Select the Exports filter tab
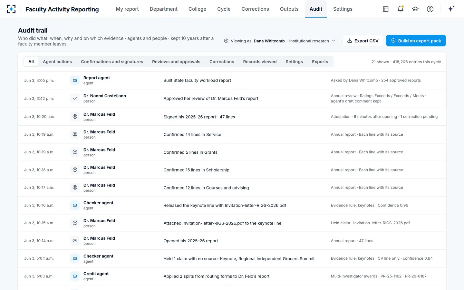Image resolution: width=464 pixels, height=290 pixels. click(x=320, y=62)
